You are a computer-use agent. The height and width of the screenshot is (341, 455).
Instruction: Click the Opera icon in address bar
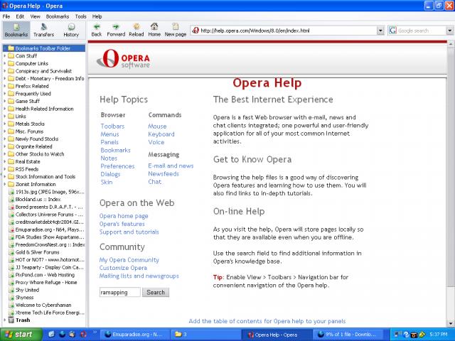[x=196, y=31]
